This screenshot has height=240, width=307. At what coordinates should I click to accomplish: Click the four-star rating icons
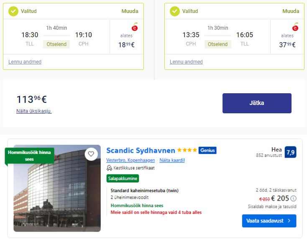187,150
